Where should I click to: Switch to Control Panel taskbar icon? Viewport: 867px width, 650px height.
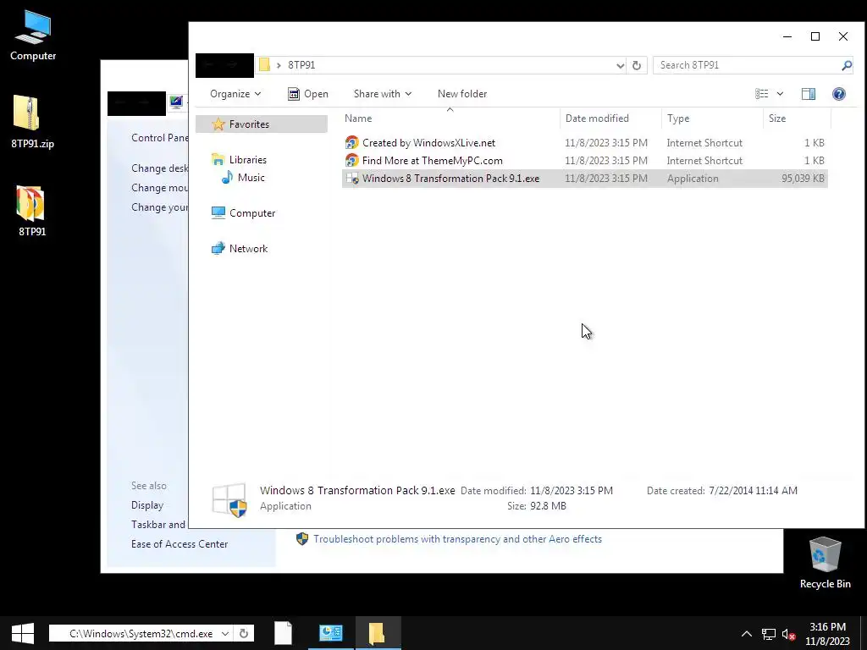coord(331,633)
